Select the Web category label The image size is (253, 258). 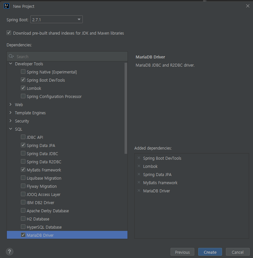pos(19,105)
